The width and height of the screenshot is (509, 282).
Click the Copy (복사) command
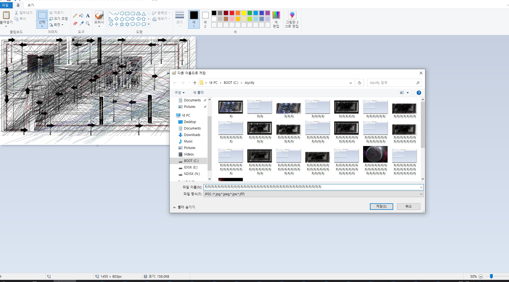tap(21, 19)
